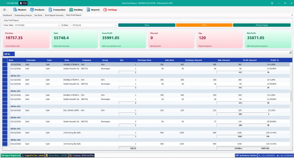Click the Gross Profit summary card
The image size is (294, 158).
point(123,39)
